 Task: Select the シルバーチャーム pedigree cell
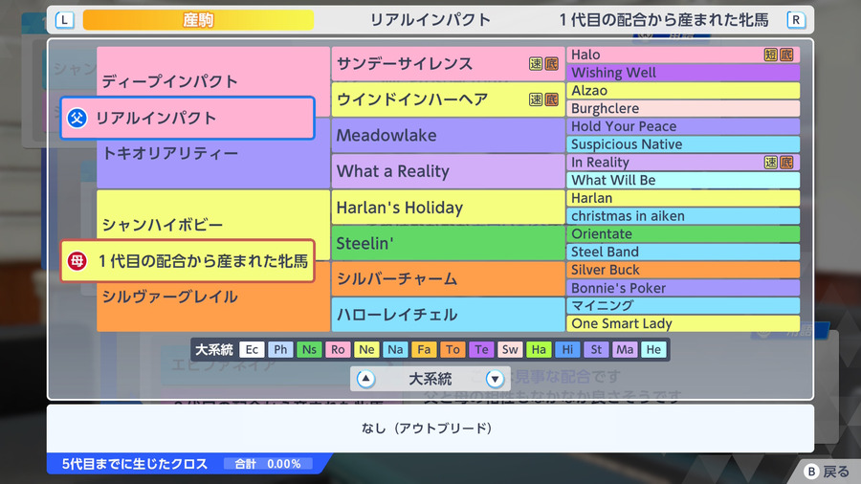coord(448,278)
